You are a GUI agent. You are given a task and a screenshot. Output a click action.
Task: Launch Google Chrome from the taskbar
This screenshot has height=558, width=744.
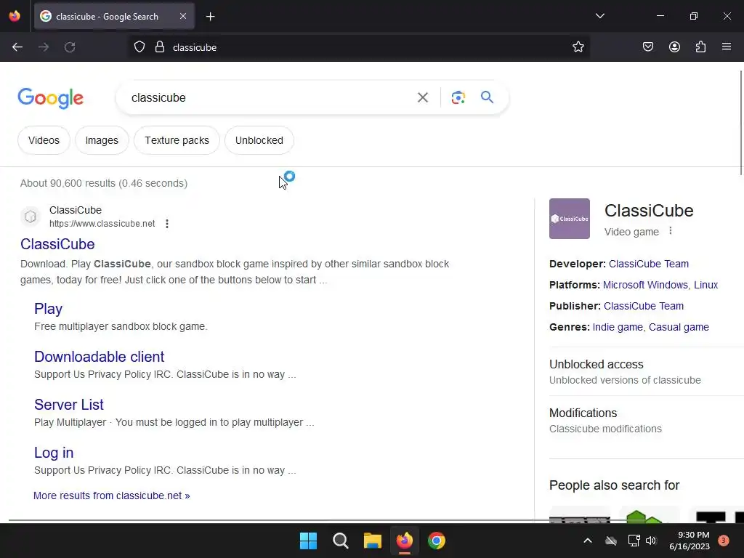(437, 541)
